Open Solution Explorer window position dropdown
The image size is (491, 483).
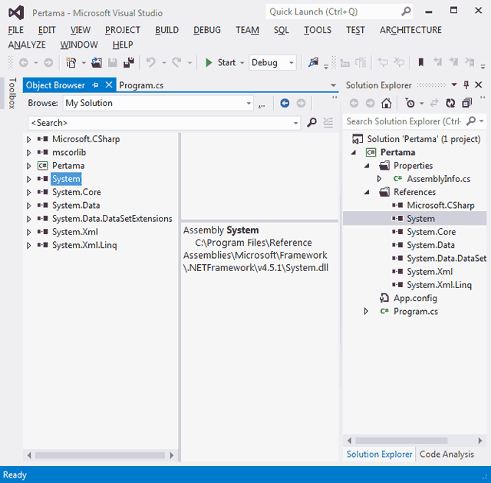click(x=454, y=84)
